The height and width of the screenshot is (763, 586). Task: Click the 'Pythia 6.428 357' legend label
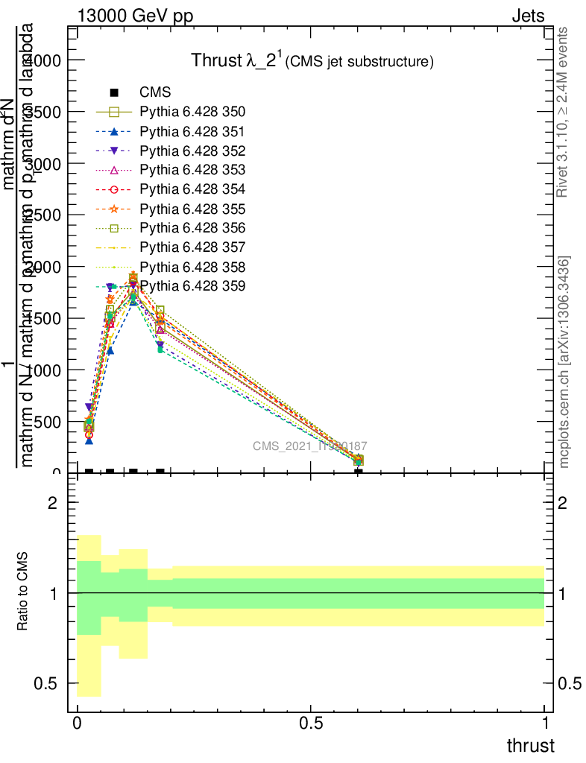(192, 247)
